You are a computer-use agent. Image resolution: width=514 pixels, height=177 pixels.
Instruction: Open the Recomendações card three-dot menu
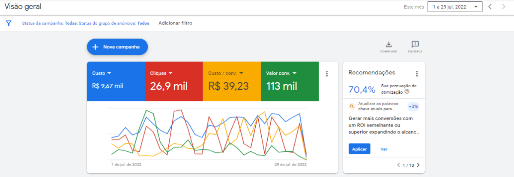[416, 74]
